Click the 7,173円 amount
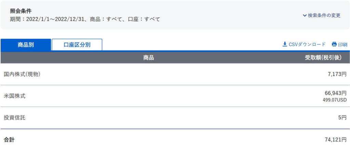This screenshot has height=149, width=350. [x=337, y=74]
